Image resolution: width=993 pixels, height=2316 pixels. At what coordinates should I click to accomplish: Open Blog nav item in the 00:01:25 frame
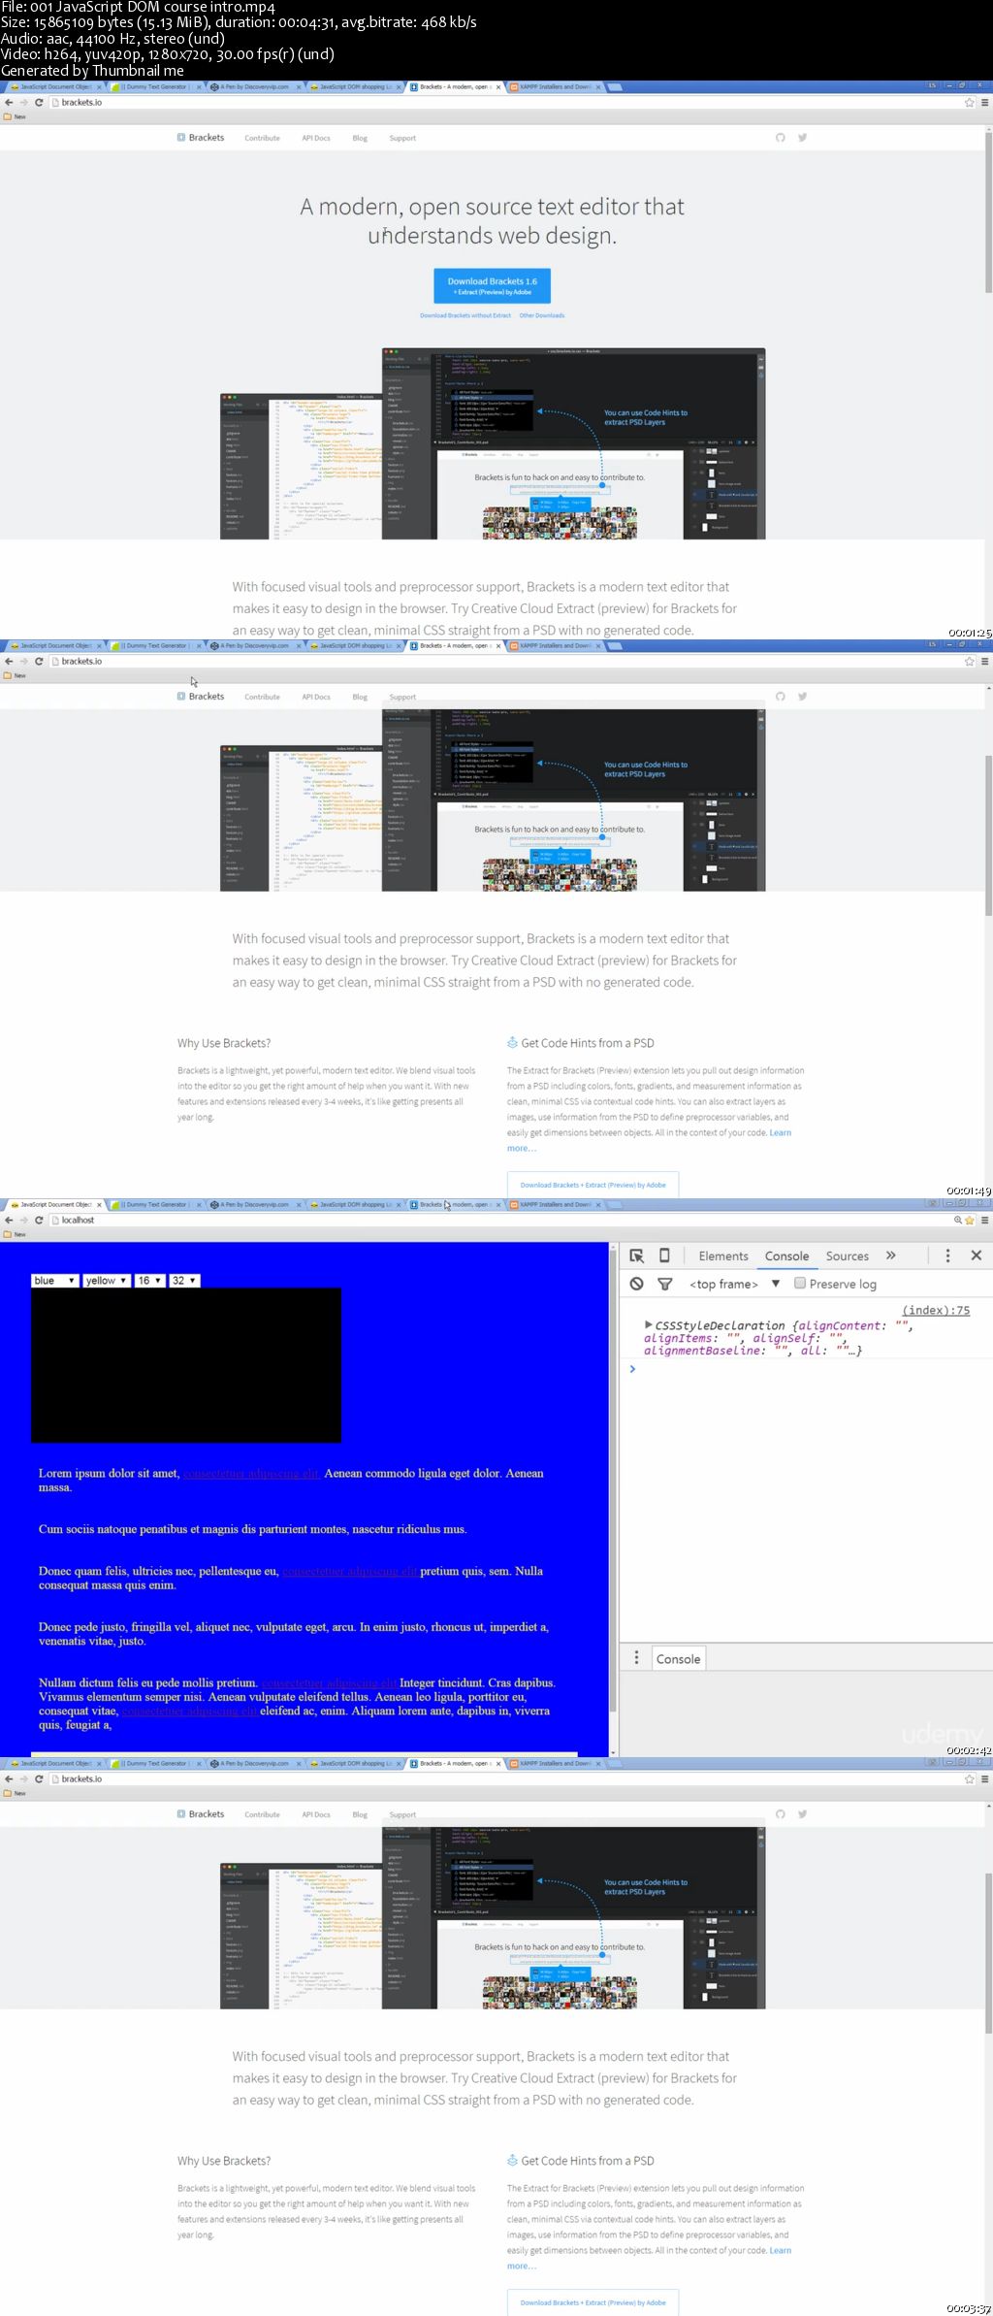pyautogui.click(x=360, y=138)
